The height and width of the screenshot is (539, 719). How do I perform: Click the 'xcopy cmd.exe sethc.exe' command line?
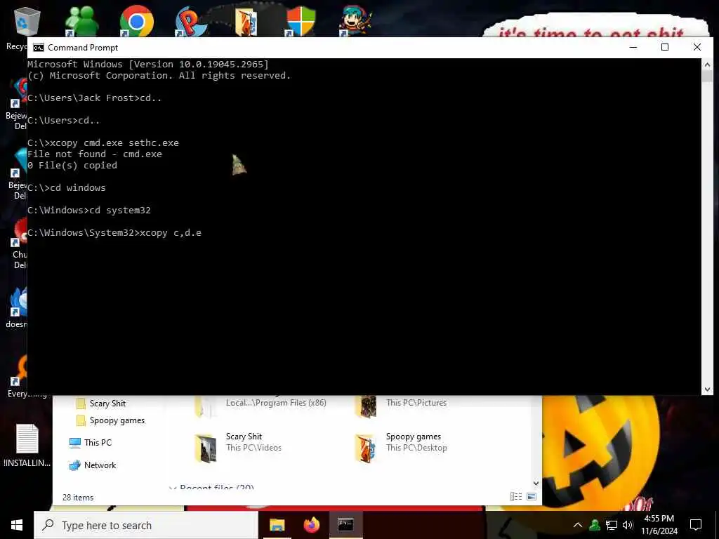[103, 143]
